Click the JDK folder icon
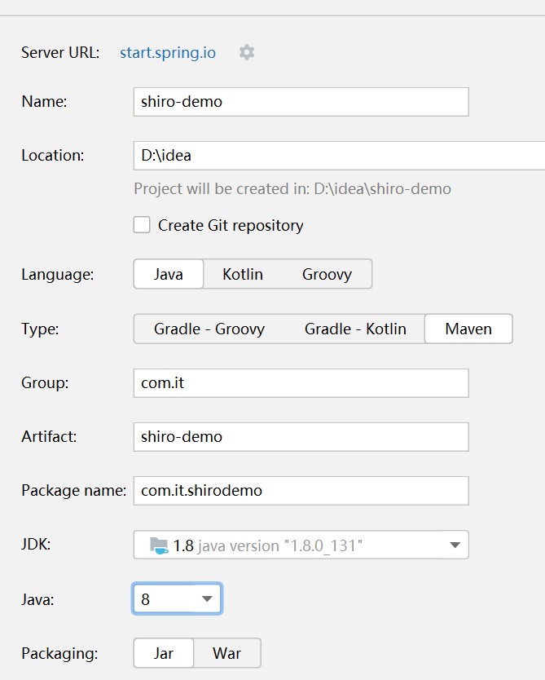The height and width of the screenshot is (680, 545). coord(158,545)
